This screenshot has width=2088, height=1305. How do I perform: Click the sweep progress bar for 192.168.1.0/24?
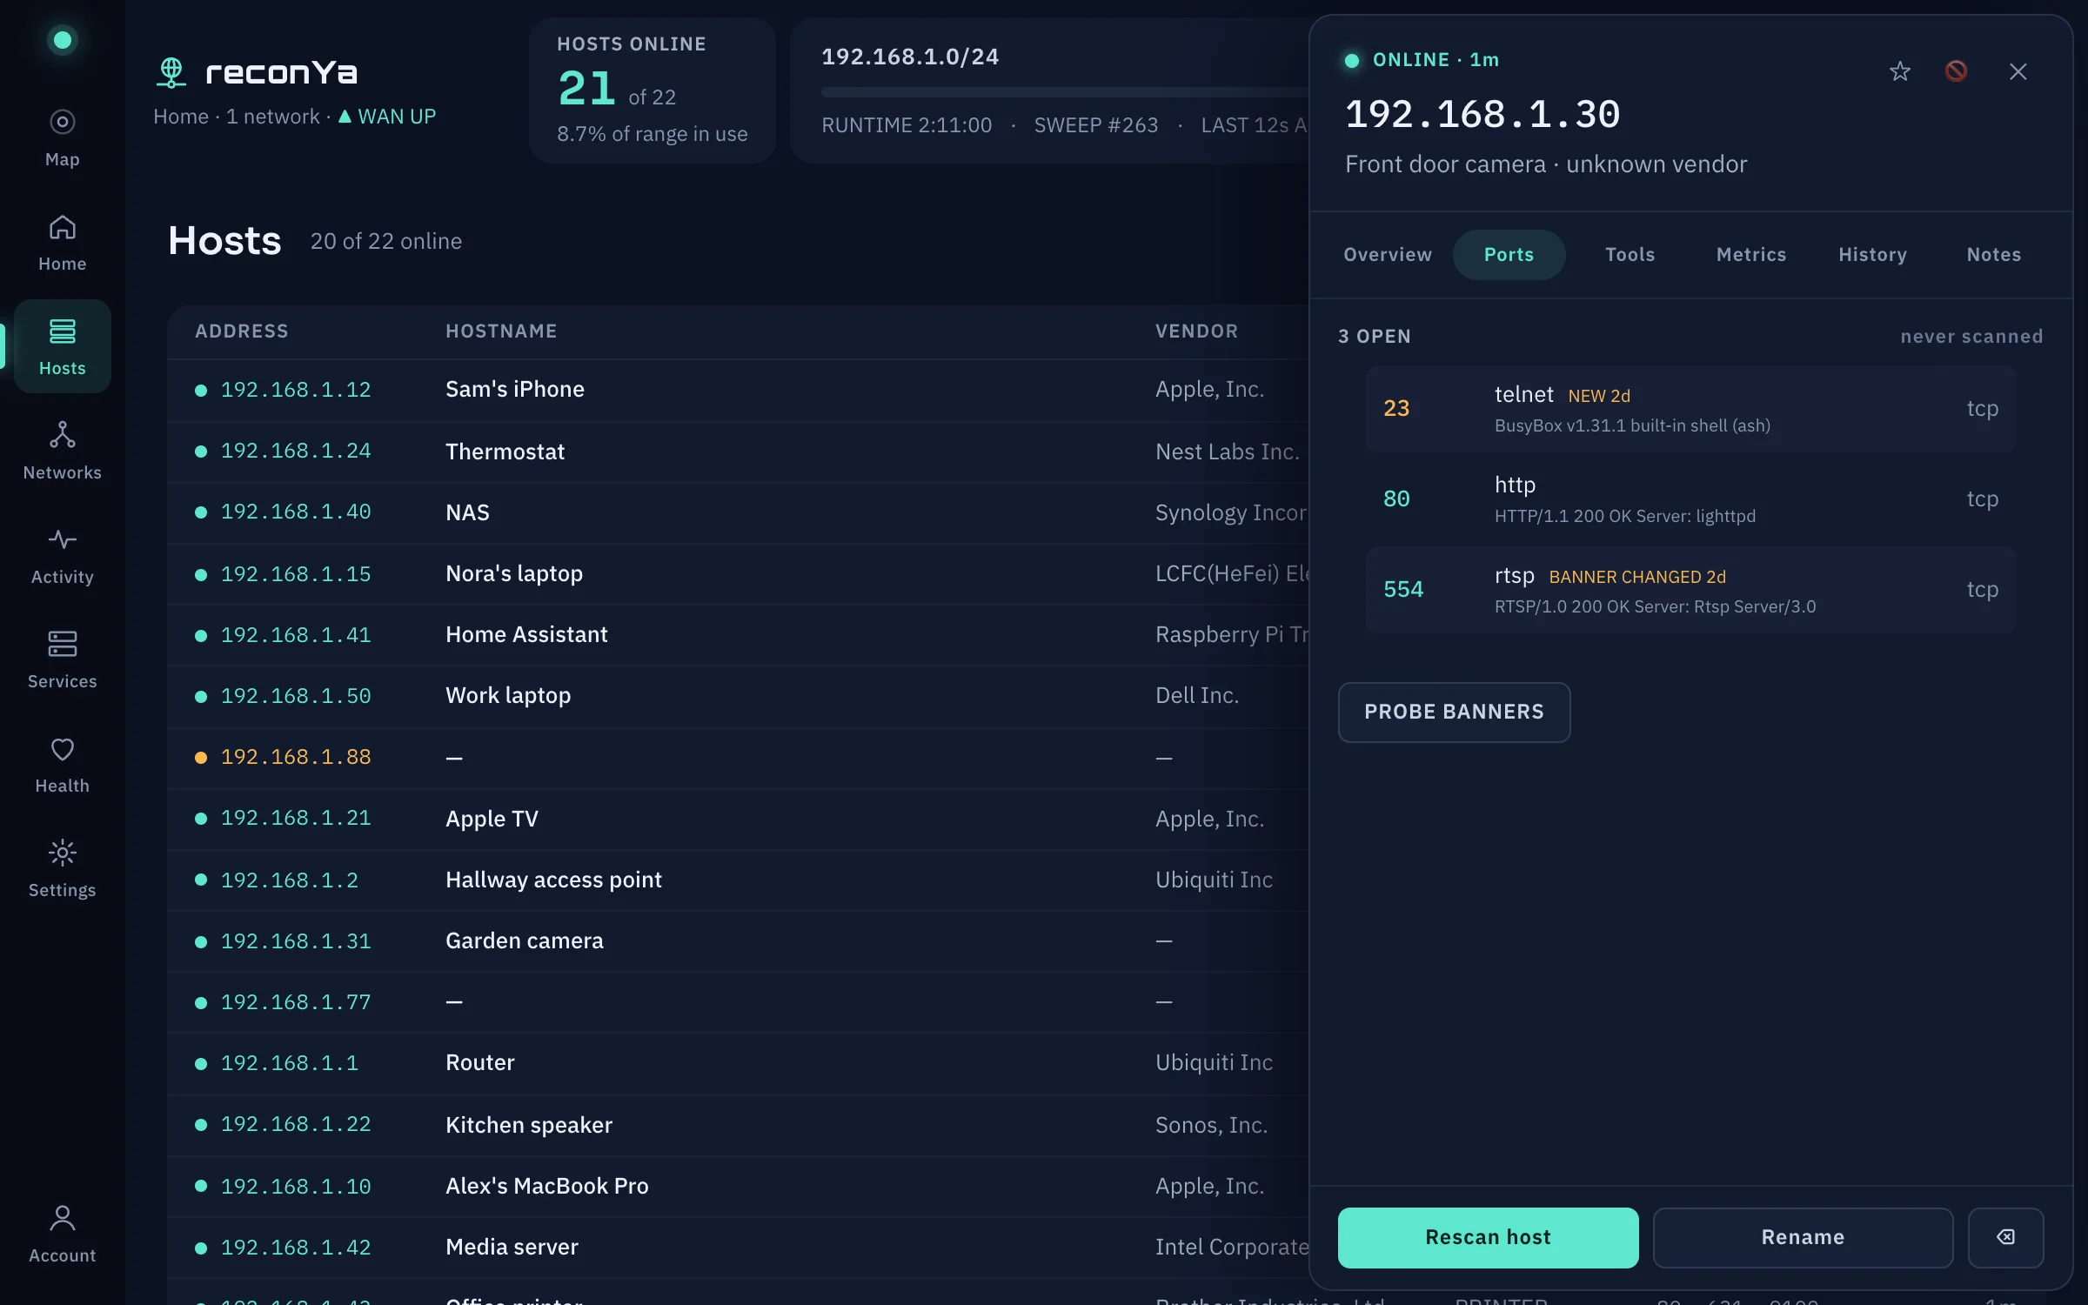[x=1065, y=91]
